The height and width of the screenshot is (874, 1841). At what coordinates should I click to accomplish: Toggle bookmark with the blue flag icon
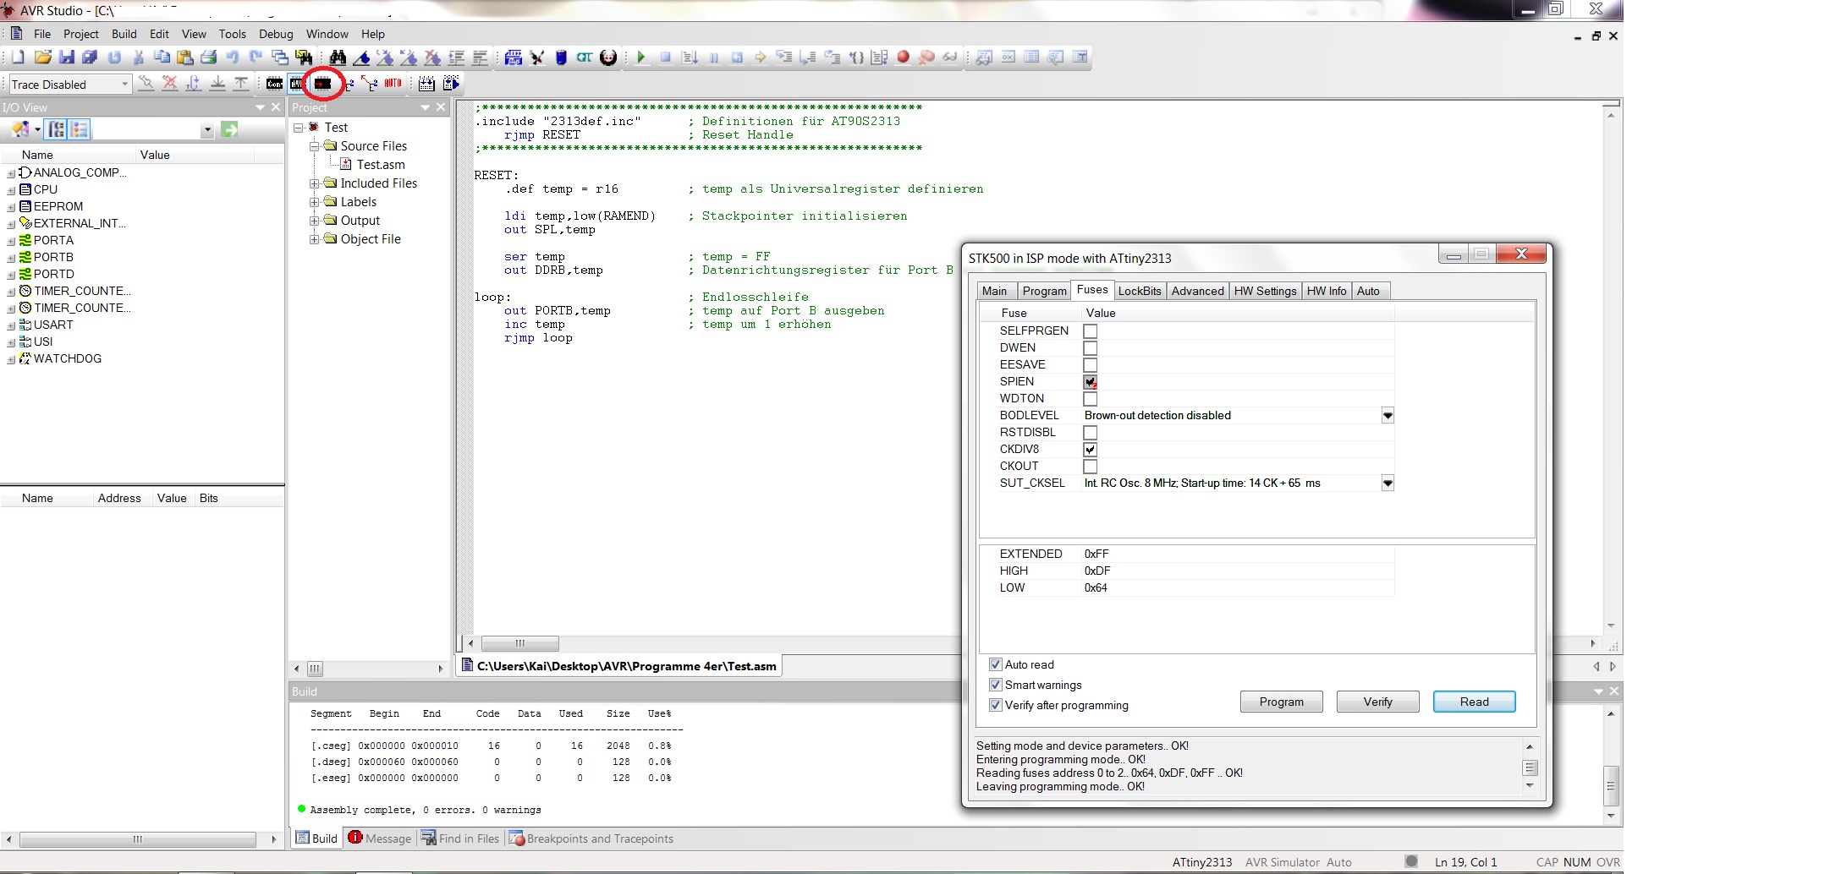[361, 57]
